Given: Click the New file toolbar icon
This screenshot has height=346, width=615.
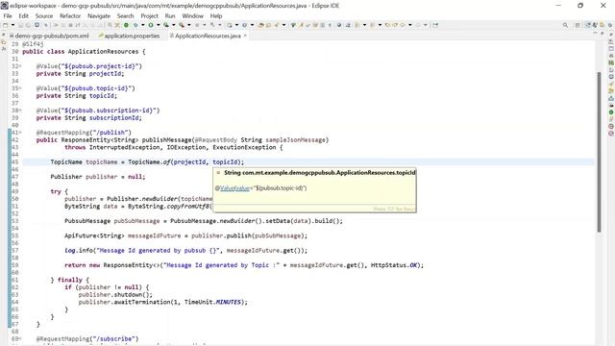Looking at the screenshot, I should 6,25.
